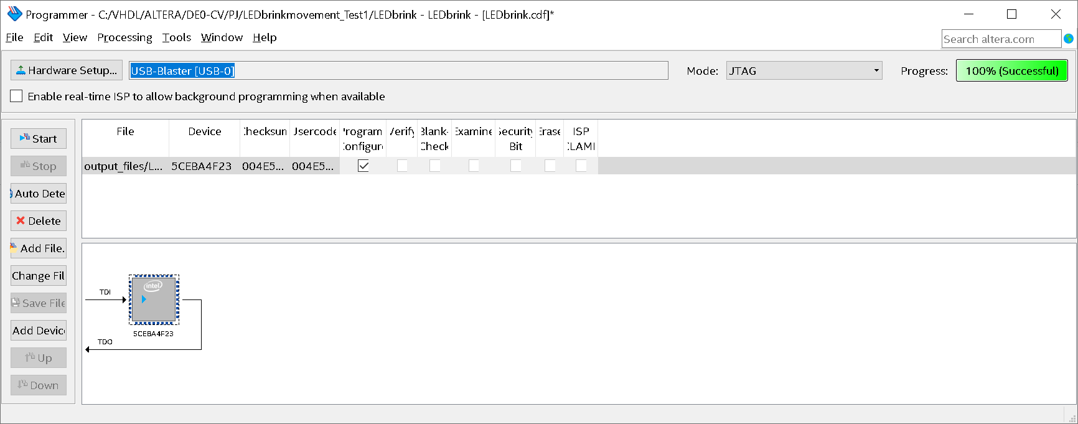Move the device Up in the chain
Screen dimensions: 1078x424
39,358
